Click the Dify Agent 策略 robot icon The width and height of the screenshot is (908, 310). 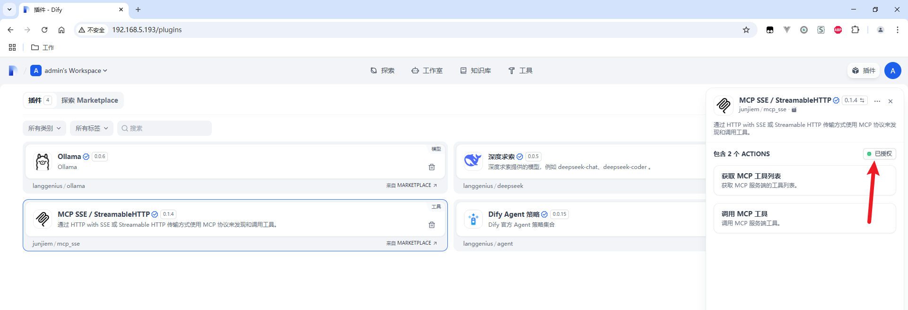click(473, 219)
